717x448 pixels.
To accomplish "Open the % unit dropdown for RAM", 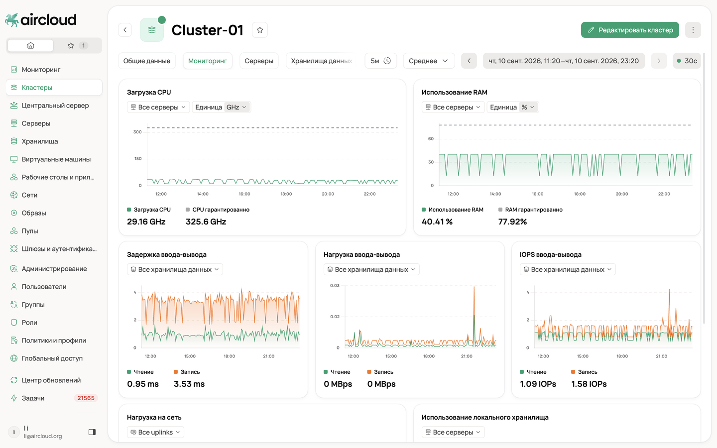I will pyautogui.click(x=528, y=107).
